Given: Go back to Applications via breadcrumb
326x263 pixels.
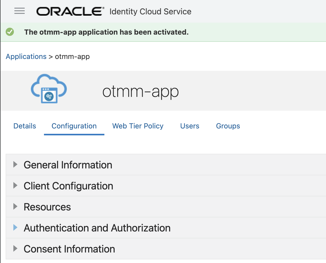Looking at the screenshot, I should 26,56.
